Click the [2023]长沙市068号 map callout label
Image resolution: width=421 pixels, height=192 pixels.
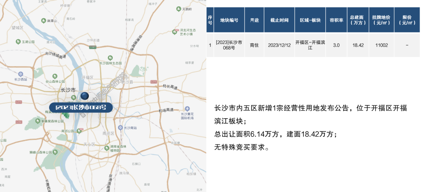point(81,107)
